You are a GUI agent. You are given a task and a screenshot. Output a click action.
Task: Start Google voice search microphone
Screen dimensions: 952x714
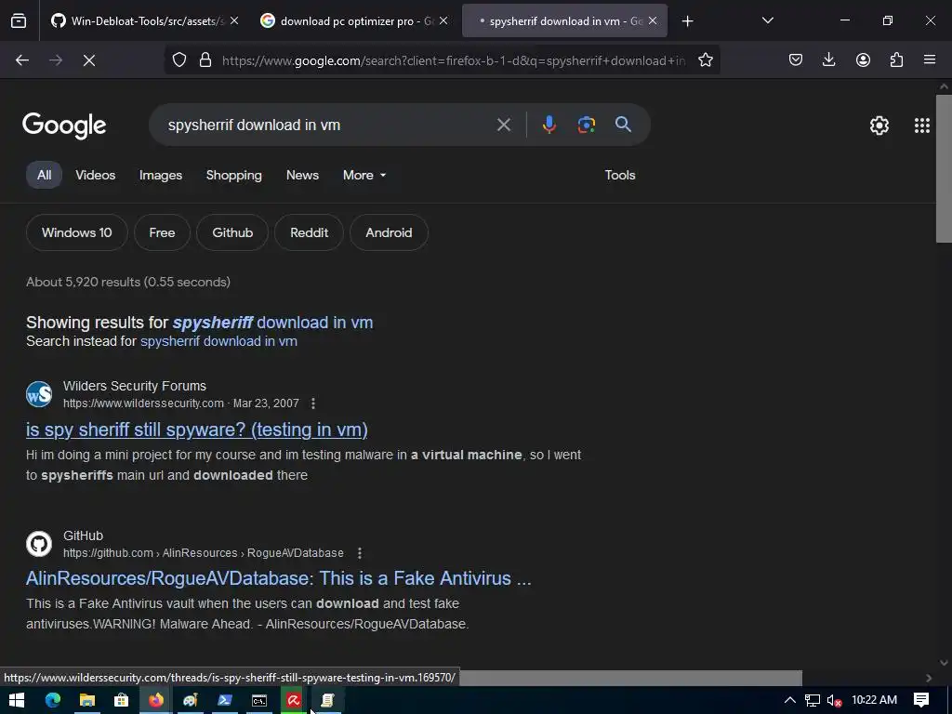point(549,125)
